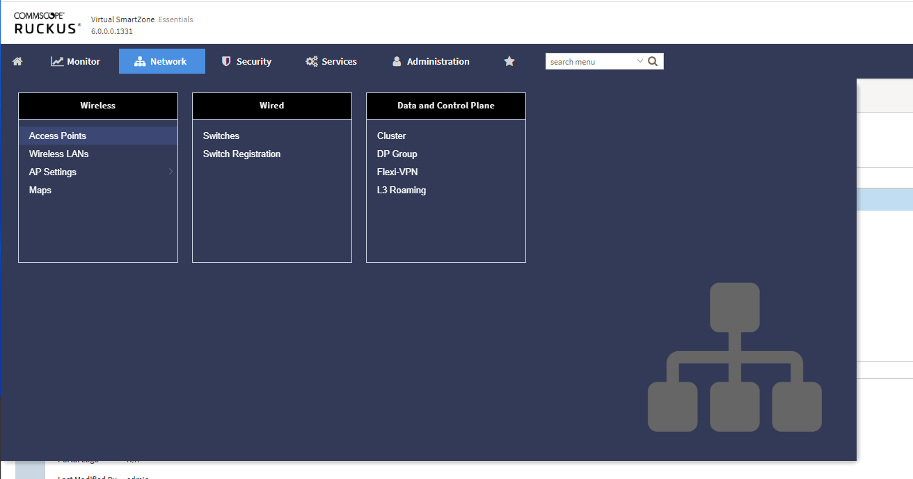Open Switches under Wired
This screenshot has width=913, height=479.
pos(221,136)
